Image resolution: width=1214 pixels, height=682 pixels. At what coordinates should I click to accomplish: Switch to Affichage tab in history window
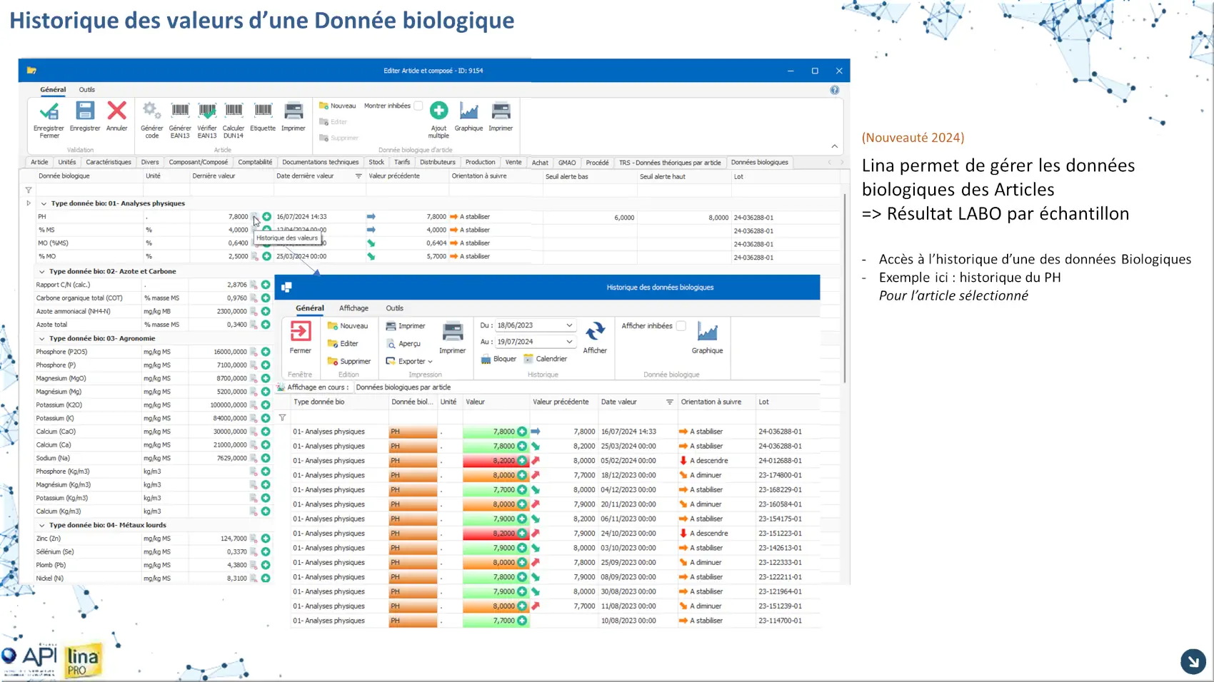tap(353, 308)
